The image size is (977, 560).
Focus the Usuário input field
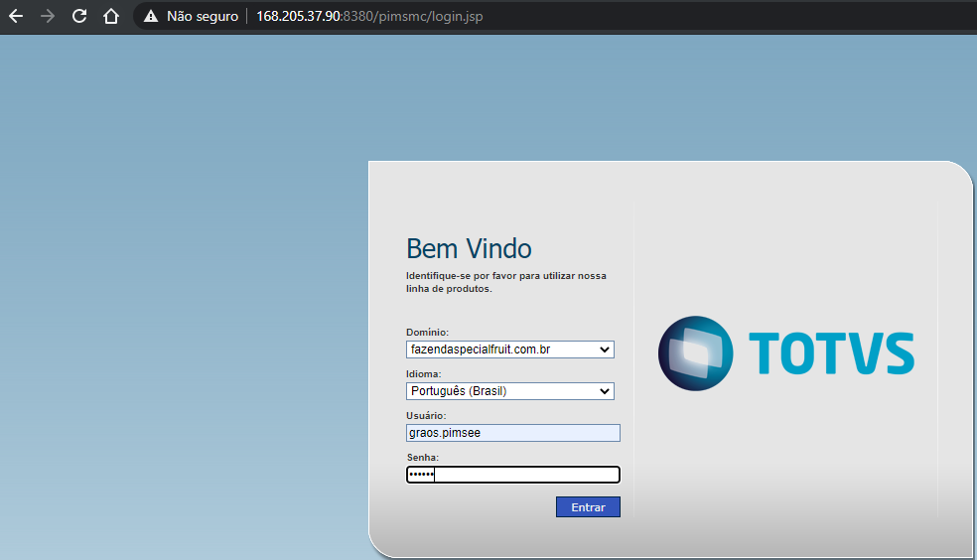click(513, 433)
